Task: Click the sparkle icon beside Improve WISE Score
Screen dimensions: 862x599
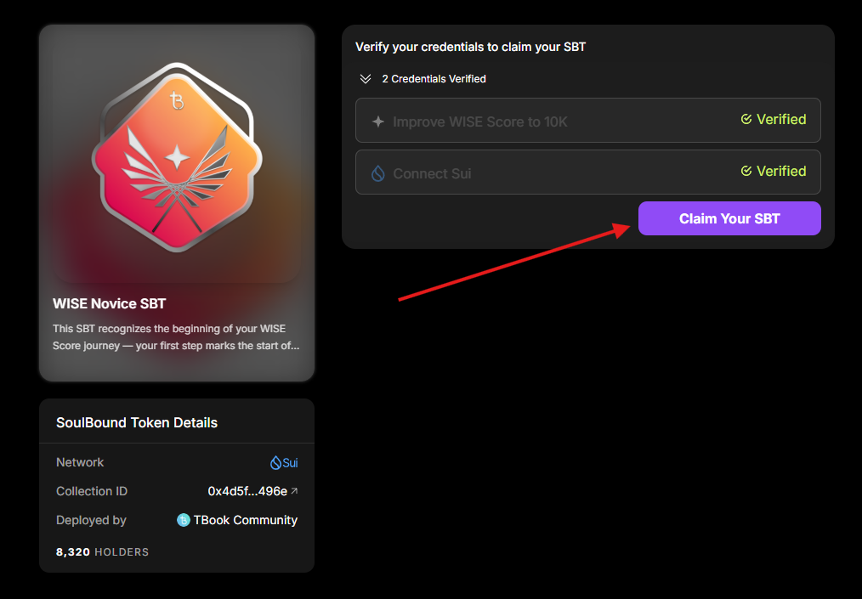Action: 378,121
